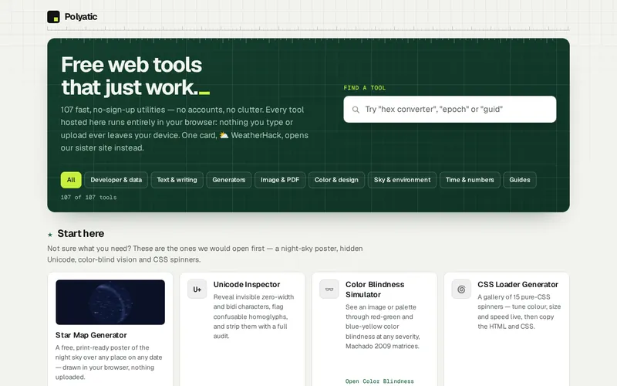The width and height of the screenshot is (617, 386).
Task: Choose the Color & design filter
Action: [336, 180]
